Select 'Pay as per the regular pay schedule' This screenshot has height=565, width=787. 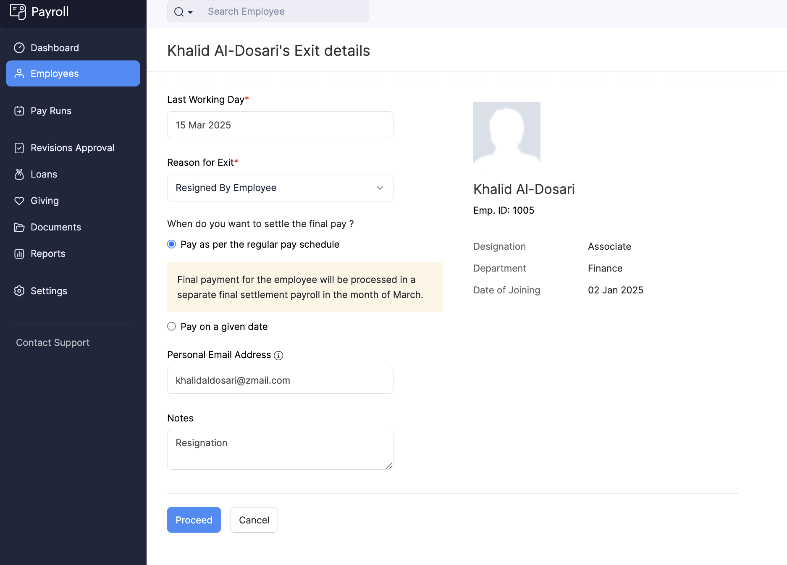171,244
